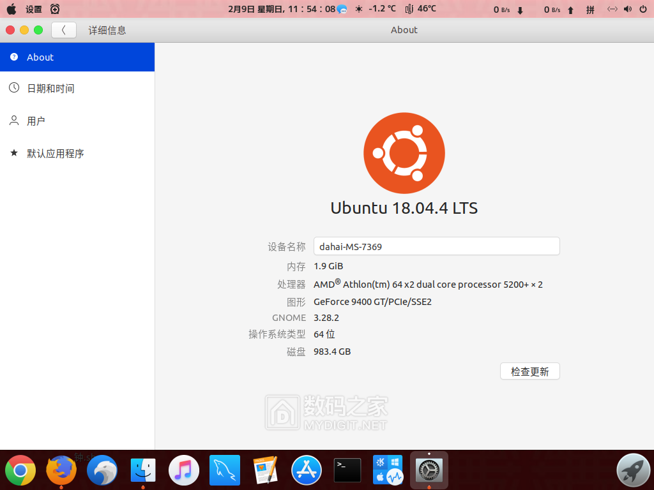Click the Apple logo in top bar
Viewport: 654px width, 490px height.
(x=11, y=9)
